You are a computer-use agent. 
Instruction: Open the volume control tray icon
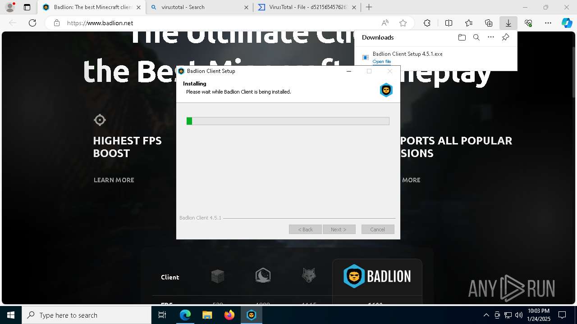point(518,315)
